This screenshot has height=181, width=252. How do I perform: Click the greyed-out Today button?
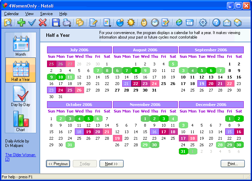tap(85, 163)
